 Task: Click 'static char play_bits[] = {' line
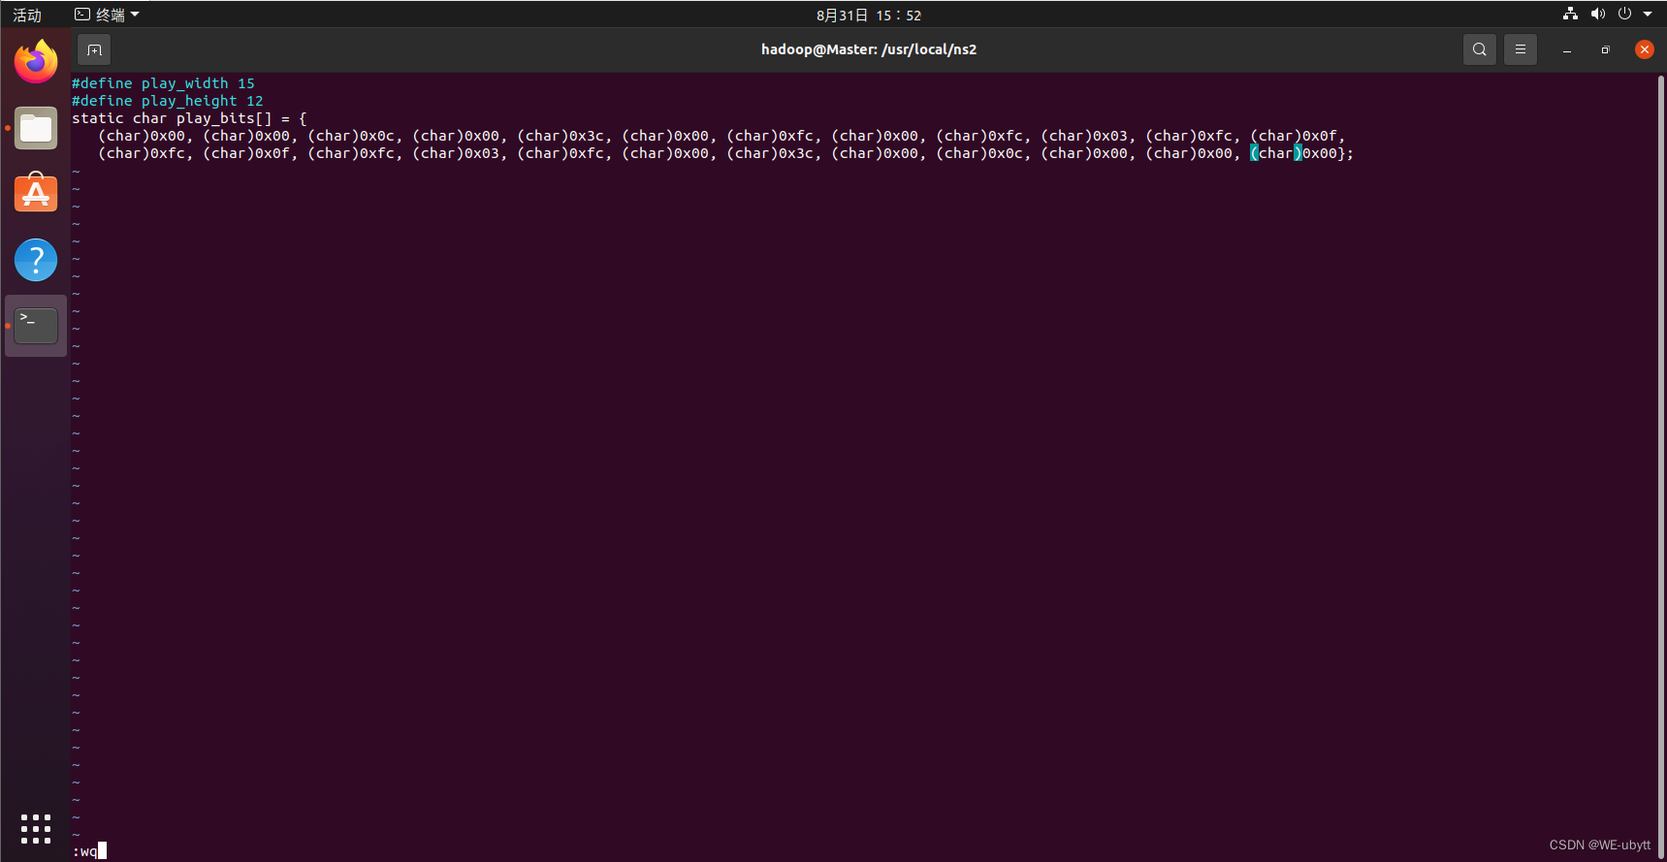pos(189,118)
